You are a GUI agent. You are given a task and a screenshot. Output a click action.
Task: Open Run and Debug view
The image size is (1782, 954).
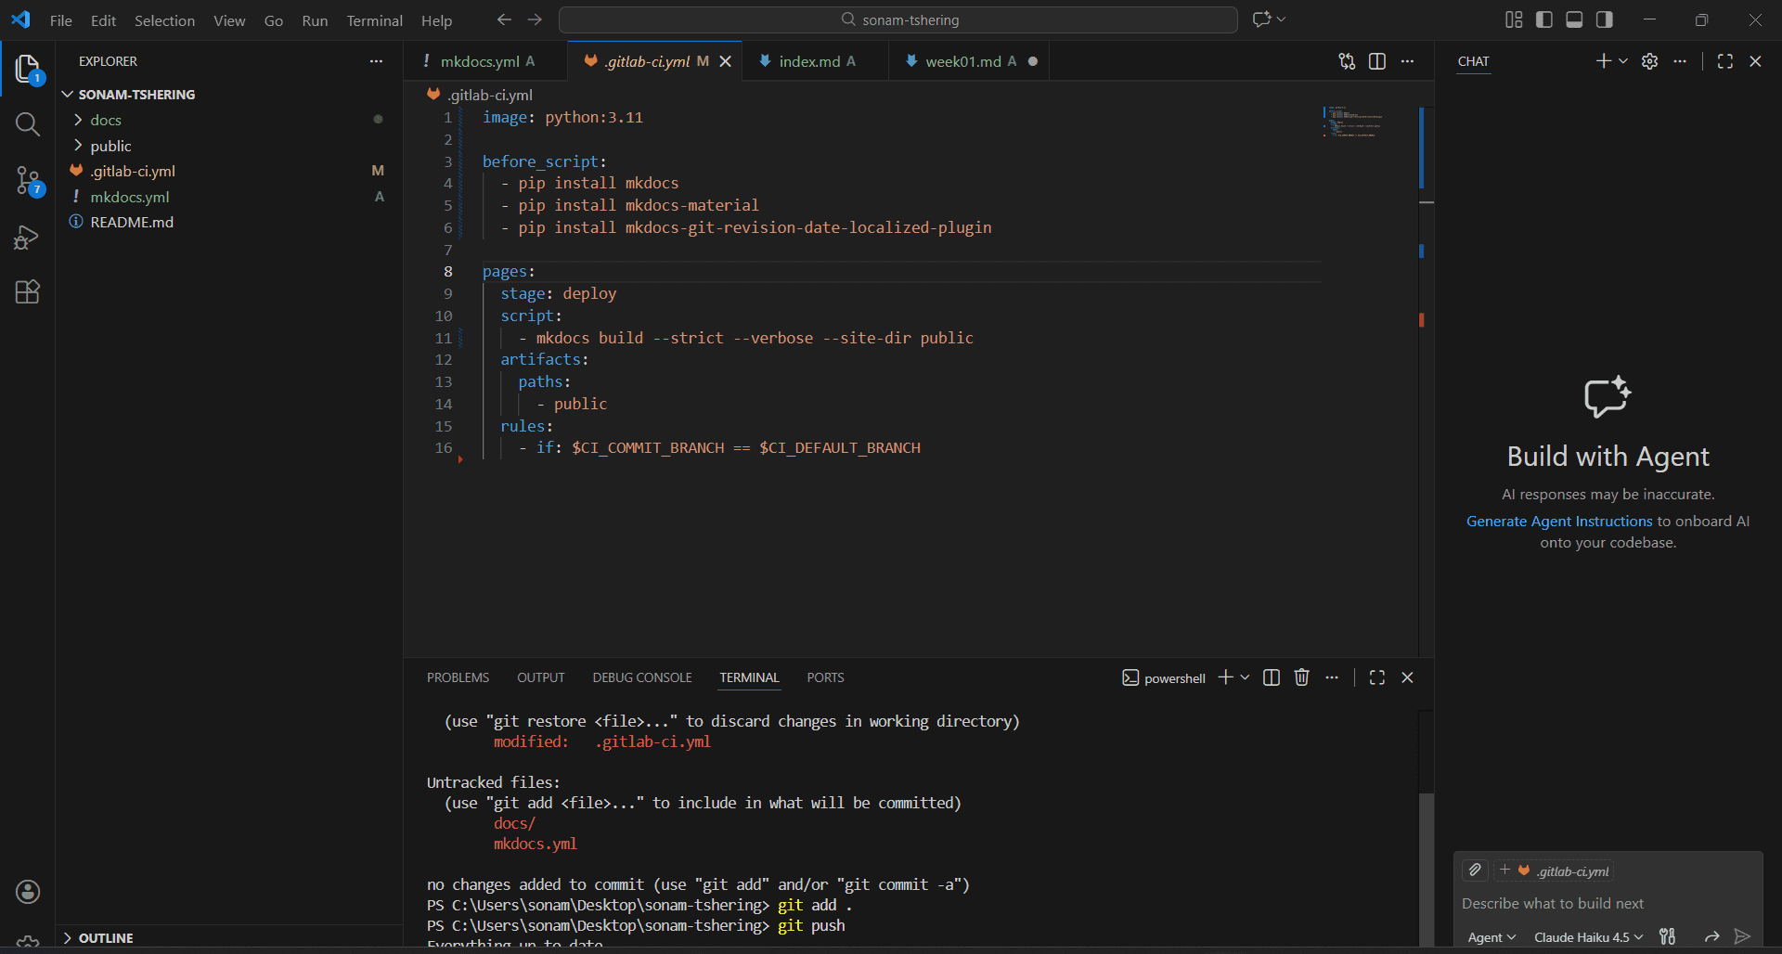[28, 238]
